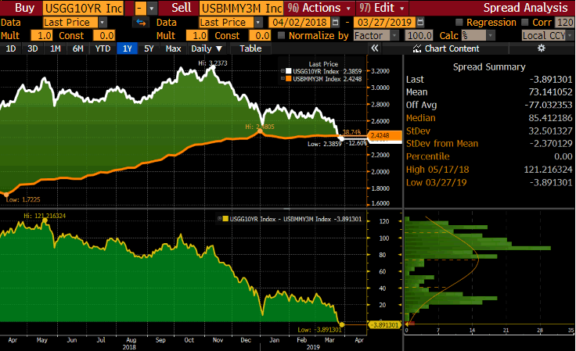
Task: Click the normalize factor 100.0 field
Action: pos(419,36)
